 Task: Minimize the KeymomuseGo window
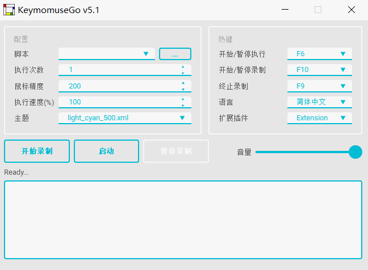pyautogui.click(x=285, y=10)
